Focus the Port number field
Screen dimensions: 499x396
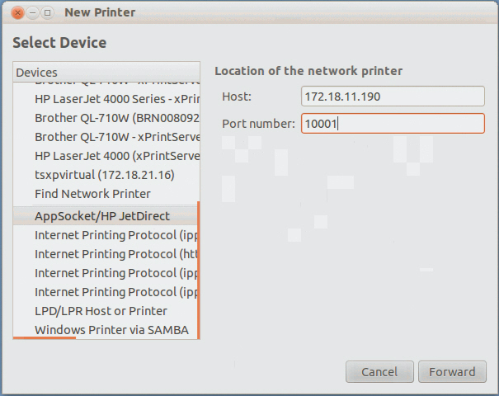393,124
